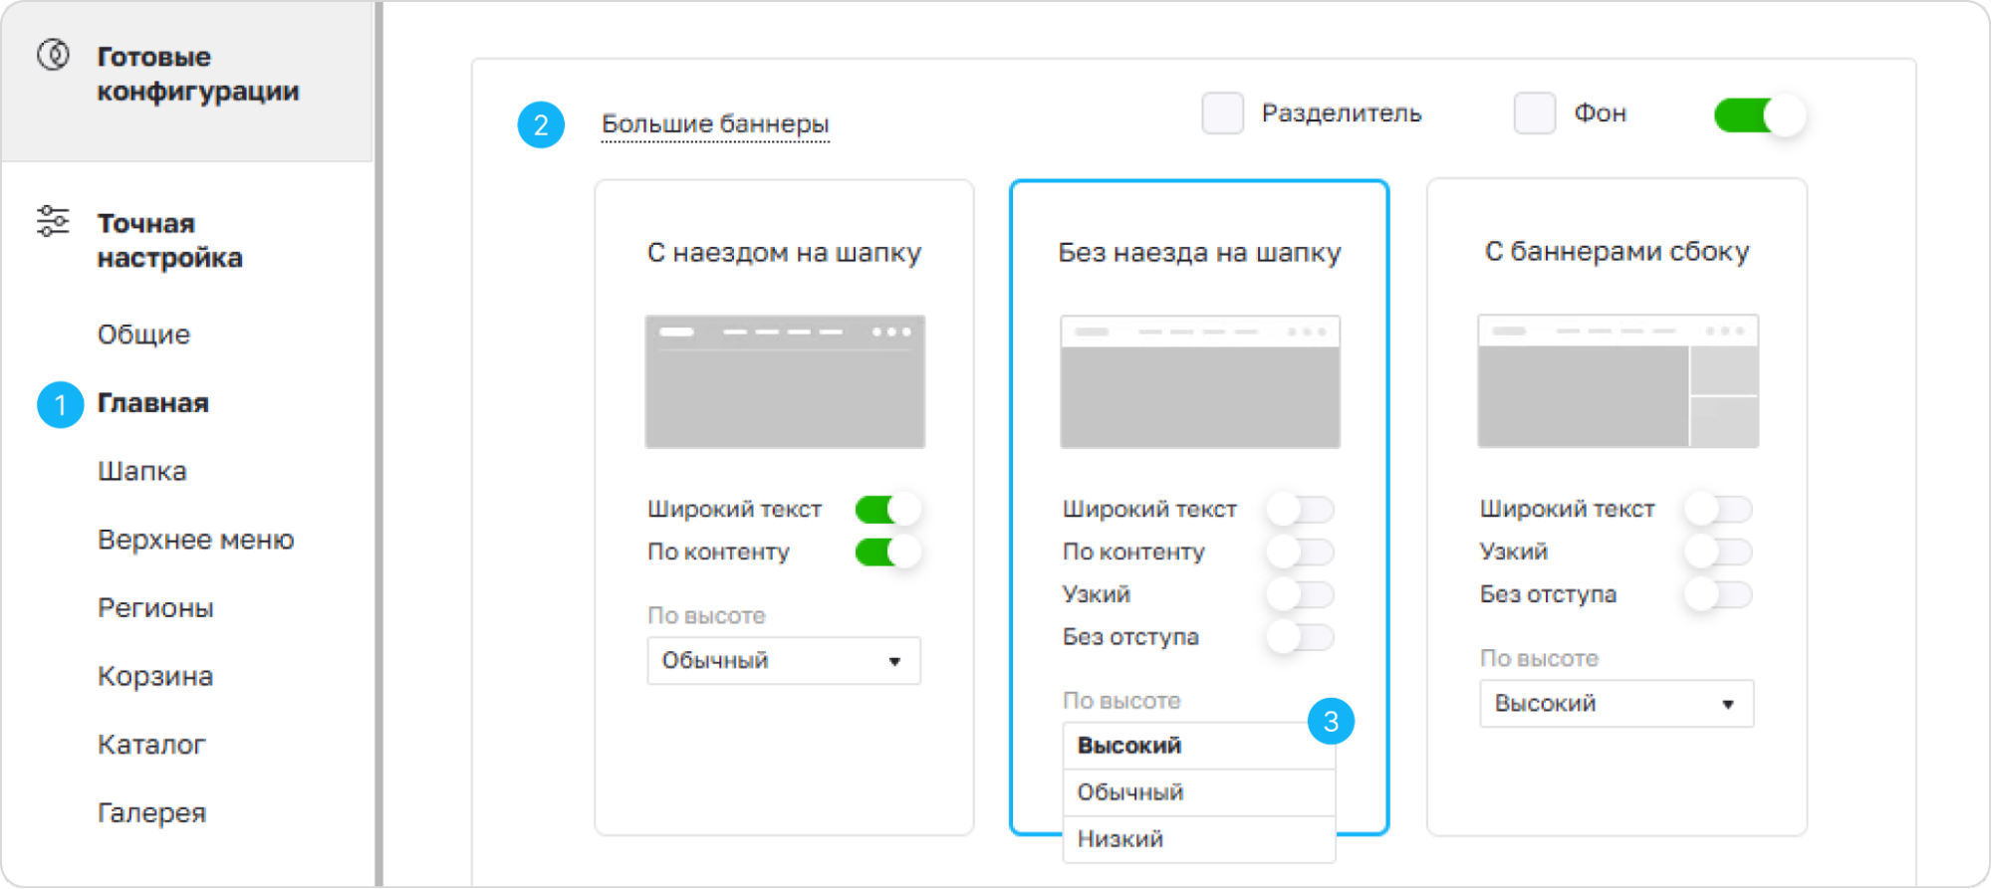Disable Широкий текст in 'С наездом на шапку'

(x=888, y=510)
